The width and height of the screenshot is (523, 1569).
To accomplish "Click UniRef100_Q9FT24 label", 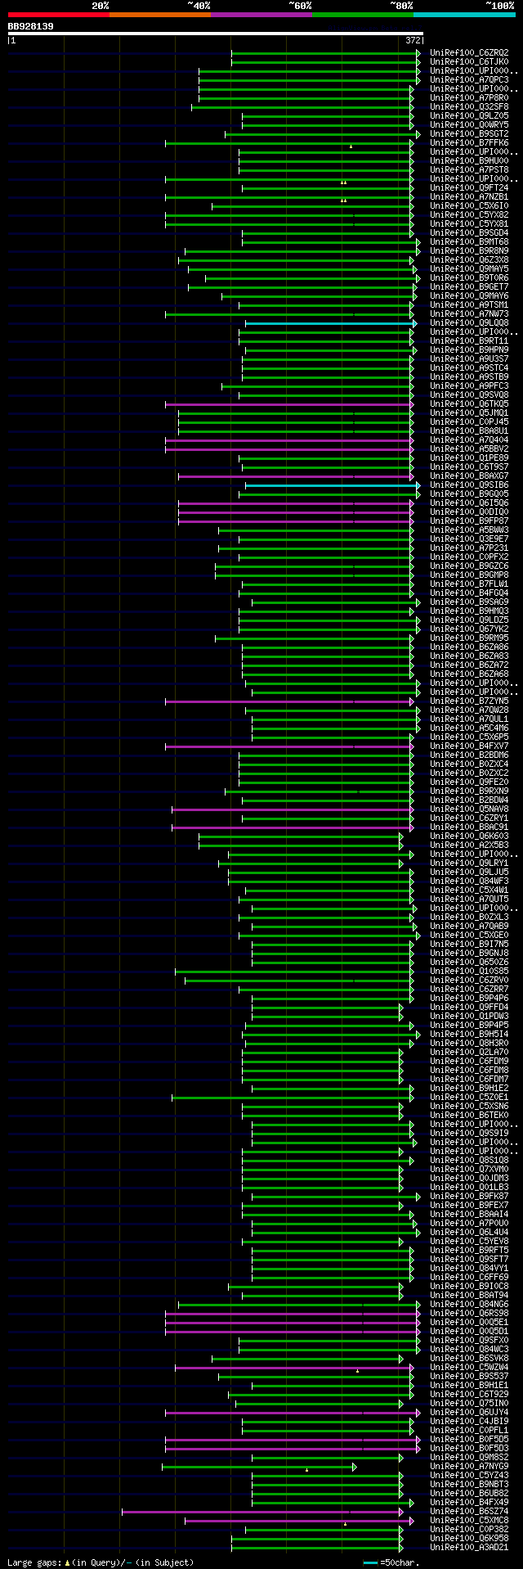I will pos(469,188).
